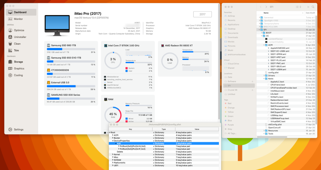Click the Key column header in plist editor

pos(130,129)
